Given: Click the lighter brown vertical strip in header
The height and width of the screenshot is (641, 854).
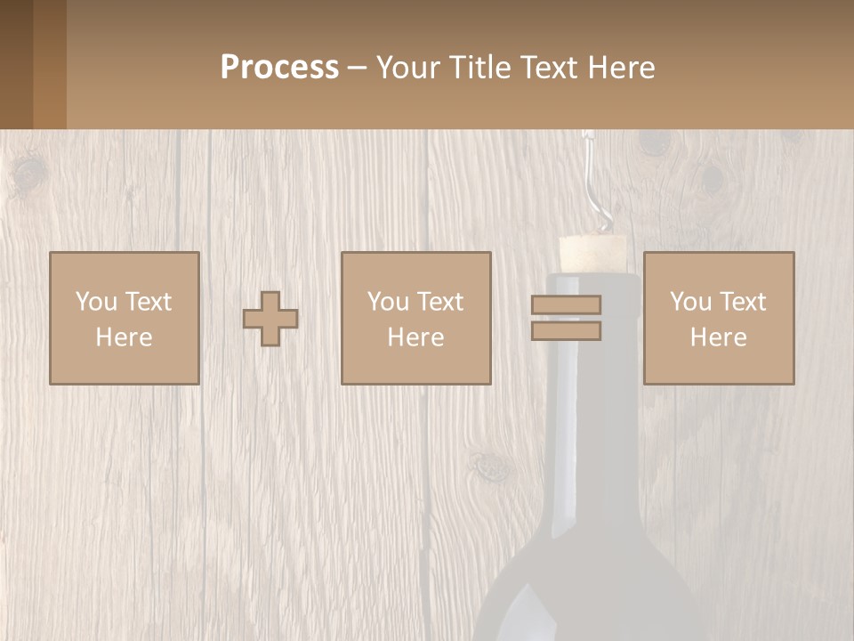Looking at the screenshot, I should [50, 64].
